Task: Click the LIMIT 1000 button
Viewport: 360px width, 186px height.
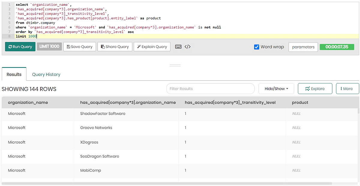Action: click(x=49, y=46)
